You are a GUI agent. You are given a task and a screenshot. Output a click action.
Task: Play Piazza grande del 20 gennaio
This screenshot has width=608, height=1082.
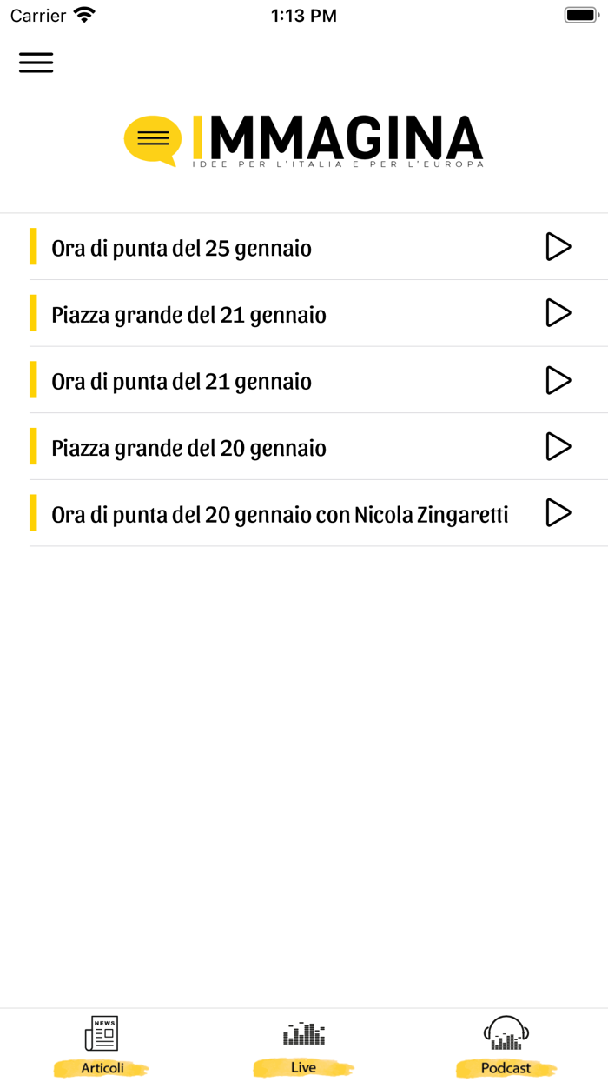point(558,447)
